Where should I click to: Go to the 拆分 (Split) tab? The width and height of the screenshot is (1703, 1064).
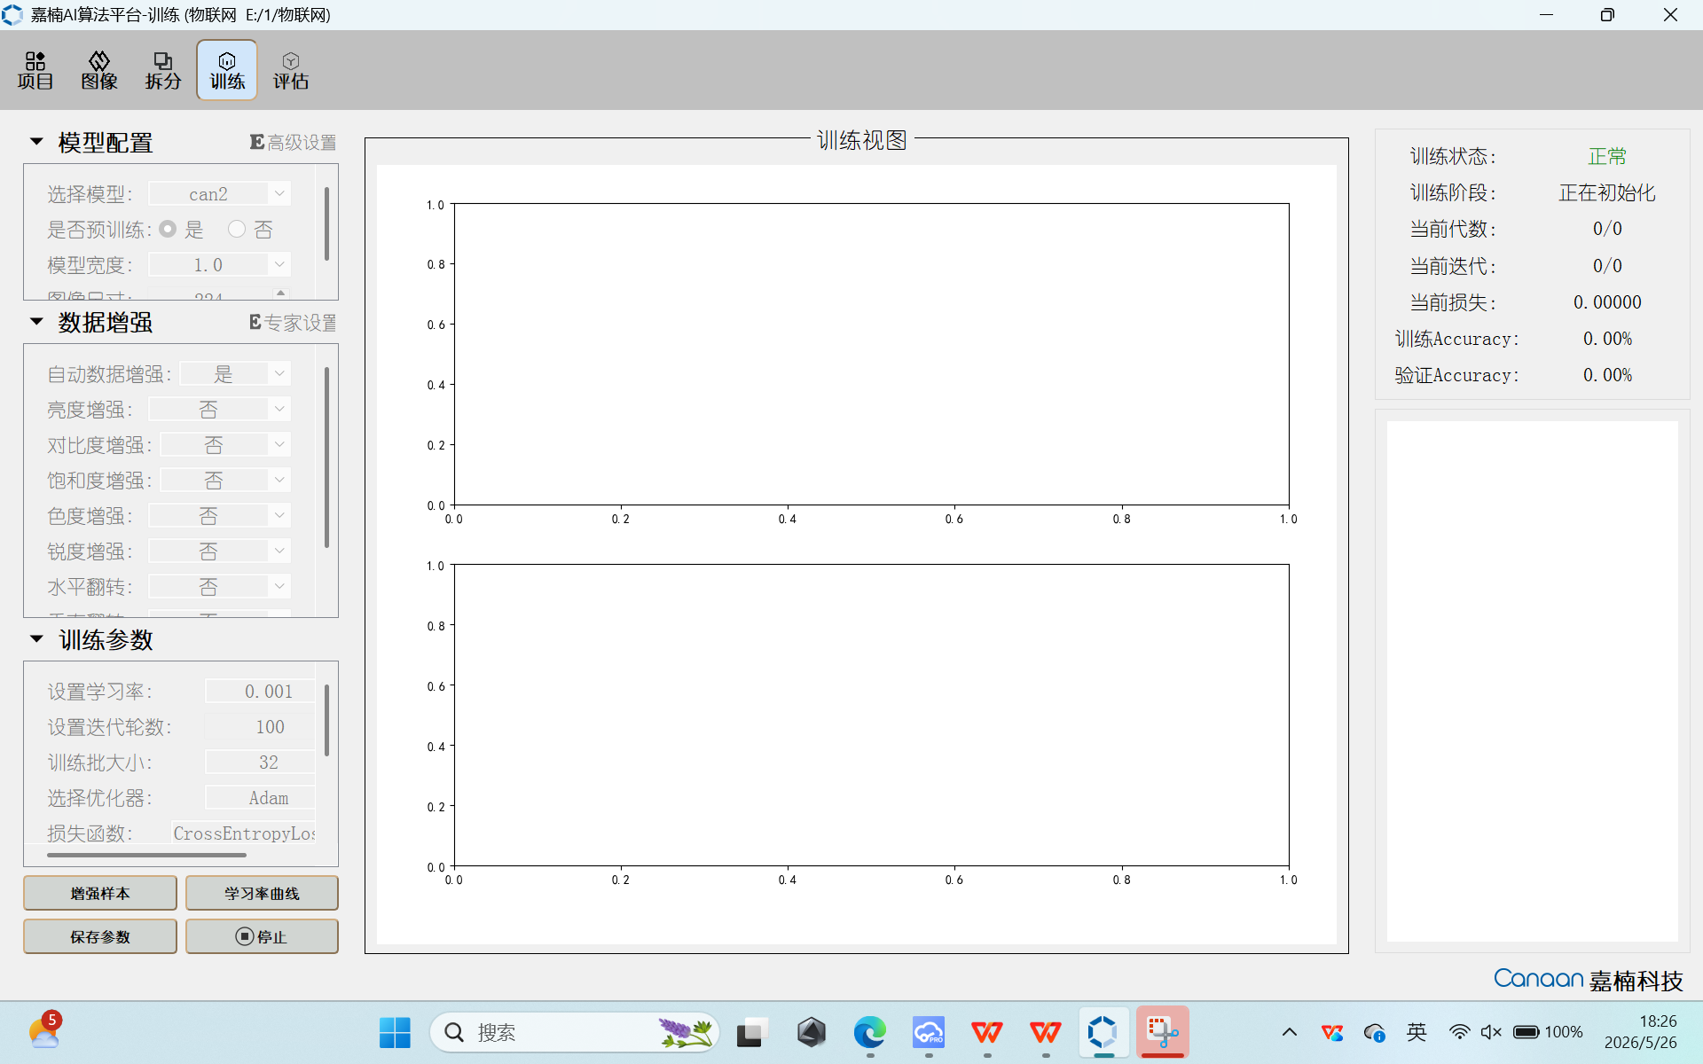pyautogui.click(x=163, y=71)
